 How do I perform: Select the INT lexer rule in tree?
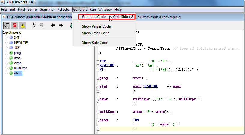tap(17, 37)
